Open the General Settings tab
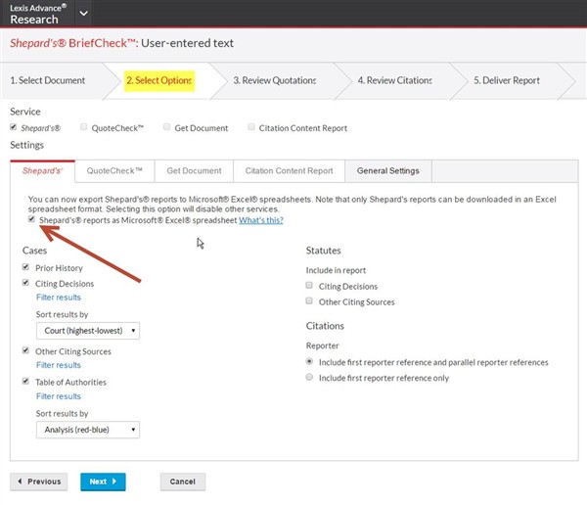The width and height of the screenshot is (587, 505). pos(388,171)
